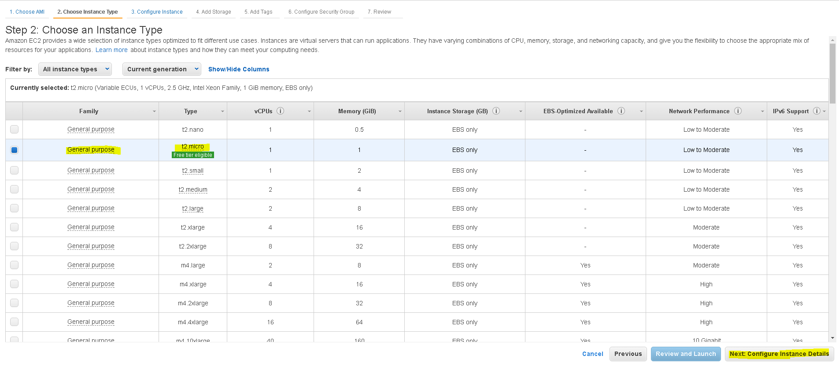Go to 6. Configure Security Group tab

pos(322,12)
